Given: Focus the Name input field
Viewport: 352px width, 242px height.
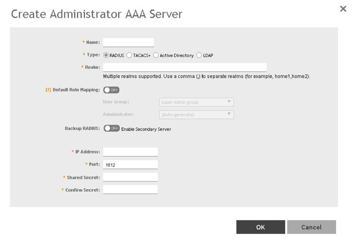Looking at the screenshot, I should pyautogui.click(x=128, y=43).
